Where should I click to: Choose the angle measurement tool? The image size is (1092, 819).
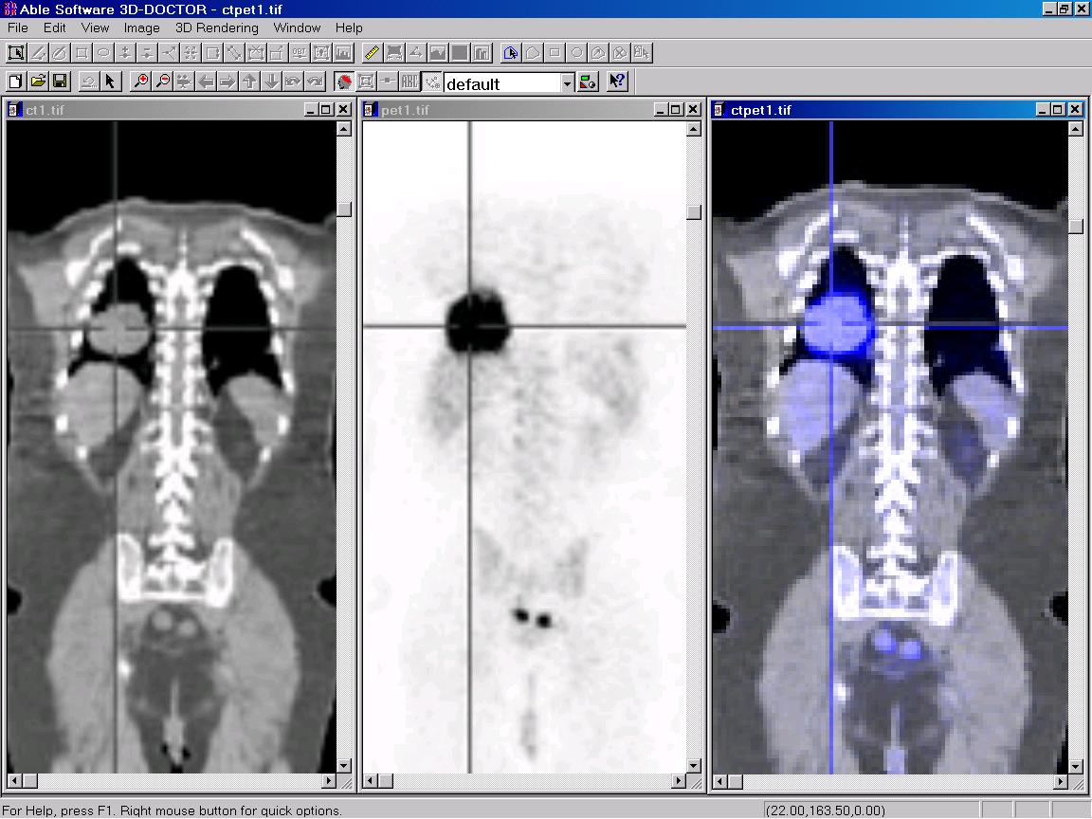(416, 53)
